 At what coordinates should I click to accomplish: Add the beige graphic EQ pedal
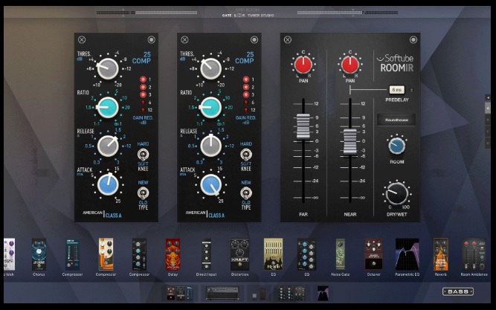pos(274,255)
